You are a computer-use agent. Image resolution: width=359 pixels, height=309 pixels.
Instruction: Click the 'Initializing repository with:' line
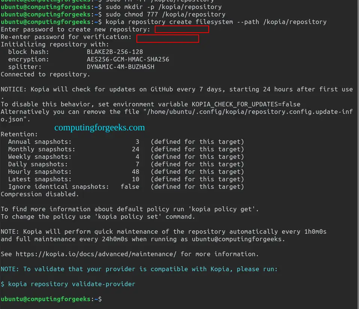(x=55, y=45)
